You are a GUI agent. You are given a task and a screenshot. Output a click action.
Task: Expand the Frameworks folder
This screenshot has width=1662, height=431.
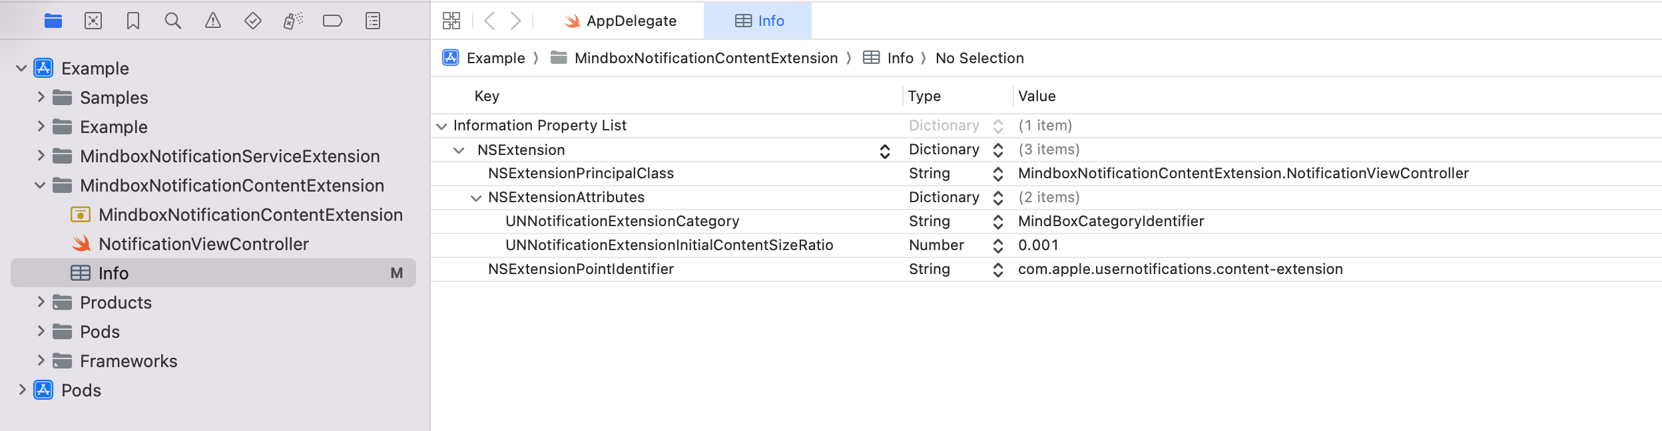pos(41,360)
